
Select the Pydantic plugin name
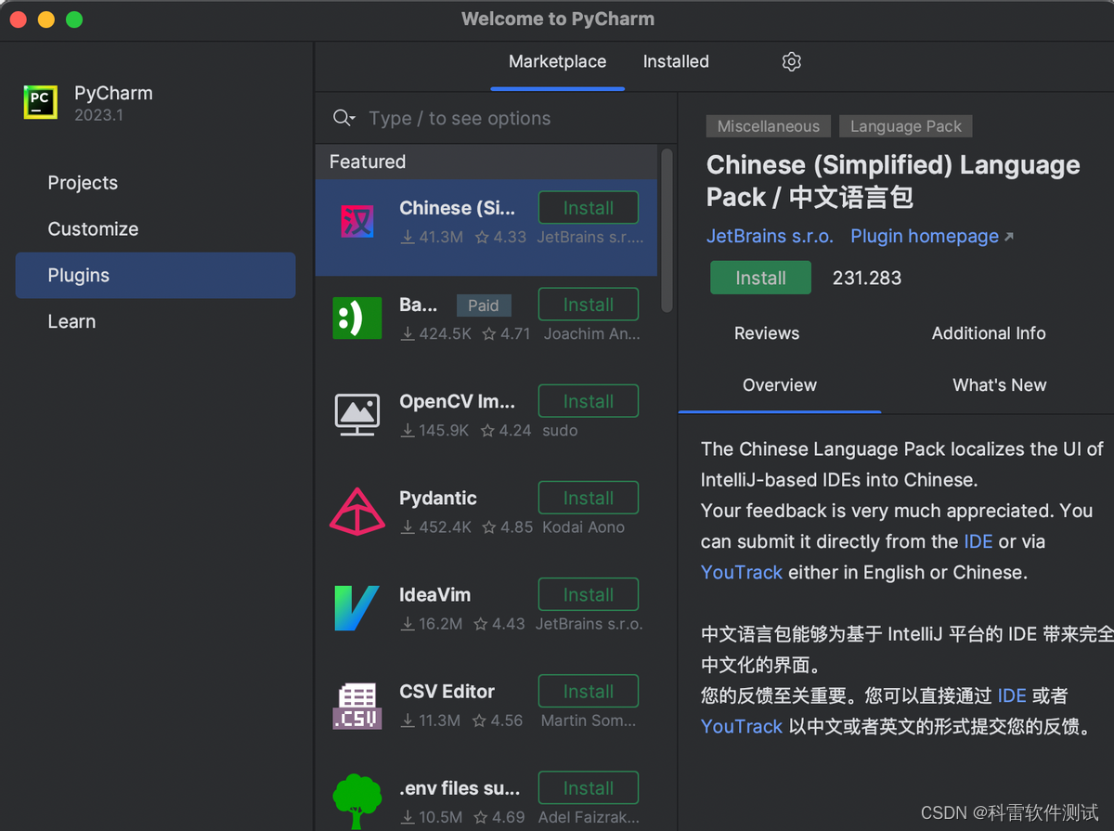438,498
